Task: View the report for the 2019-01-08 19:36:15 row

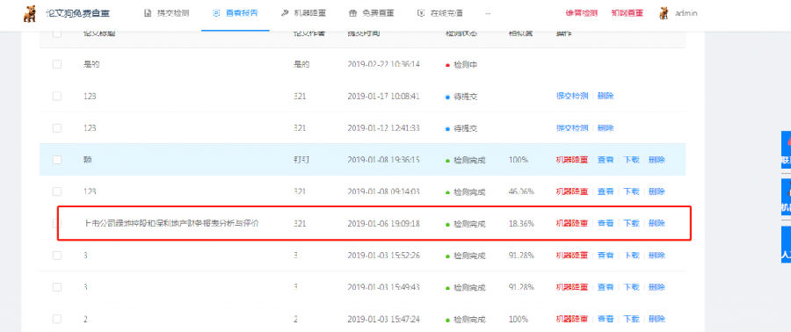Action: (606, 160)
